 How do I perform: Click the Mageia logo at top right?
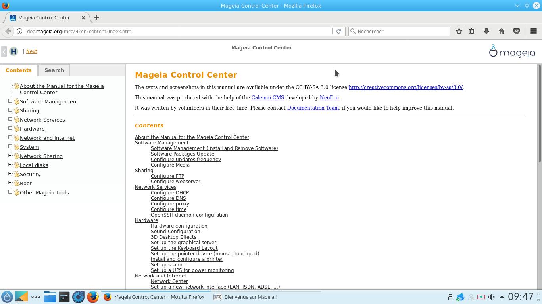pos(512,51)
